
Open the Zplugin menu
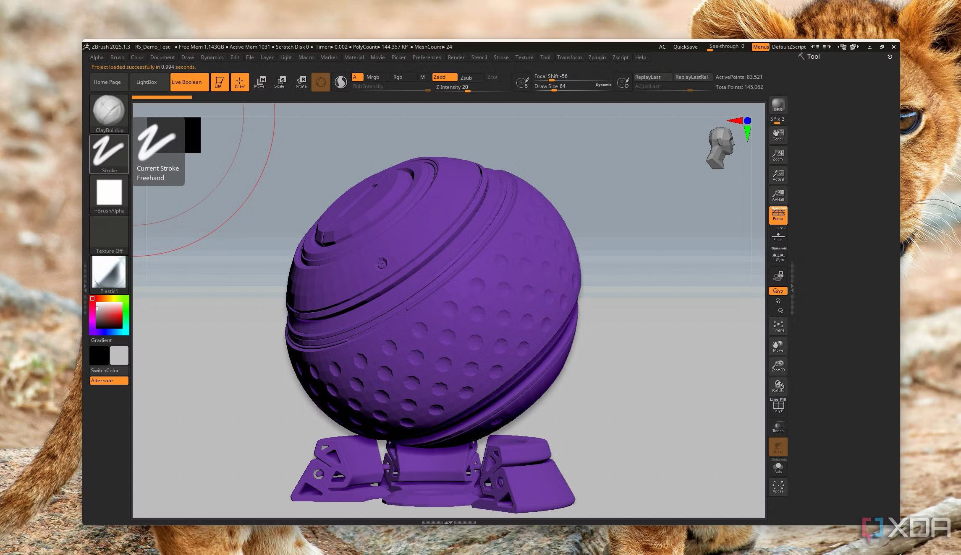597,57
